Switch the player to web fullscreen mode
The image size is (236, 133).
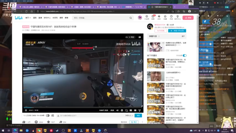point(135,110)
